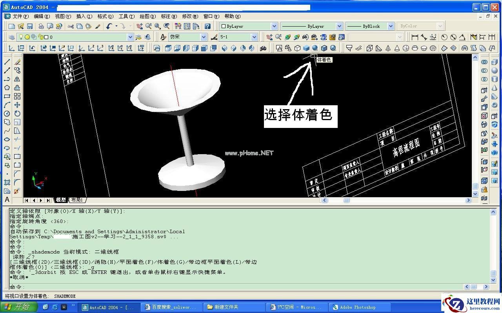Select the Erase tool in Modify toolbar
This screenshot has width=502, height=313.
click(17, 62)
